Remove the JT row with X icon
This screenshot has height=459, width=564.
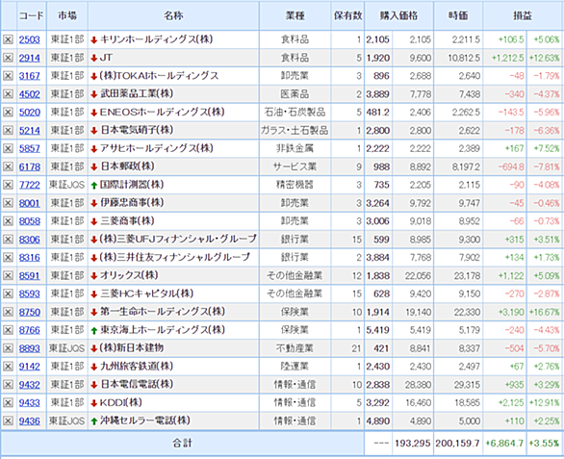click(x=8, y=58)
